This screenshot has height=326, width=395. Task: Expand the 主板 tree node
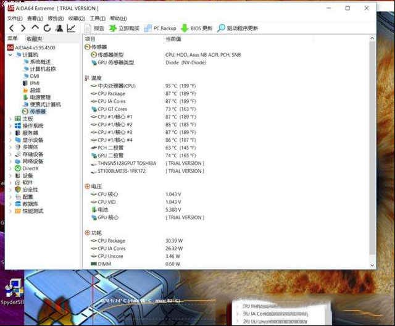tap(10, 119)
